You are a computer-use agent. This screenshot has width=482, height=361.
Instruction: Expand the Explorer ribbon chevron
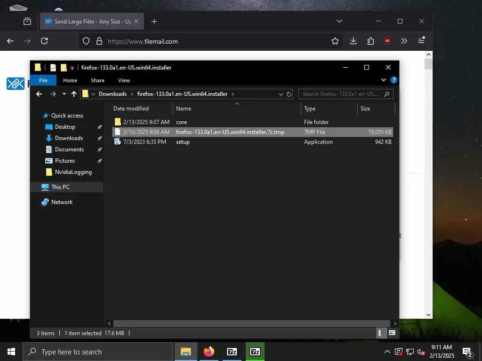[383, 80]
